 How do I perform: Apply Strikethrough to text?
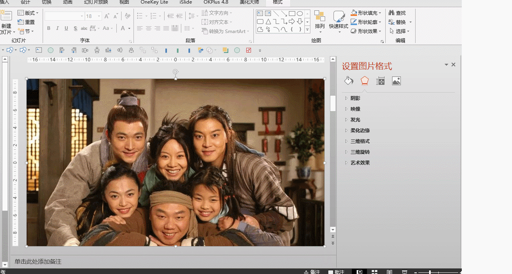click(84, 28)
